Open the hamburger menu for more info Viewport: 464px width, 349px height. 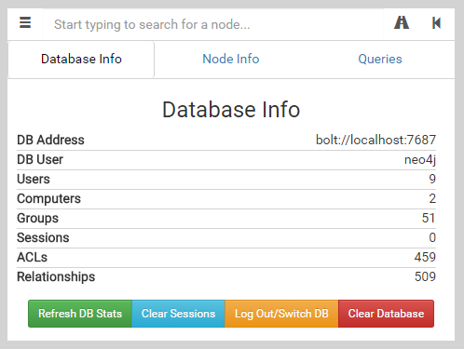pos(25,23)
